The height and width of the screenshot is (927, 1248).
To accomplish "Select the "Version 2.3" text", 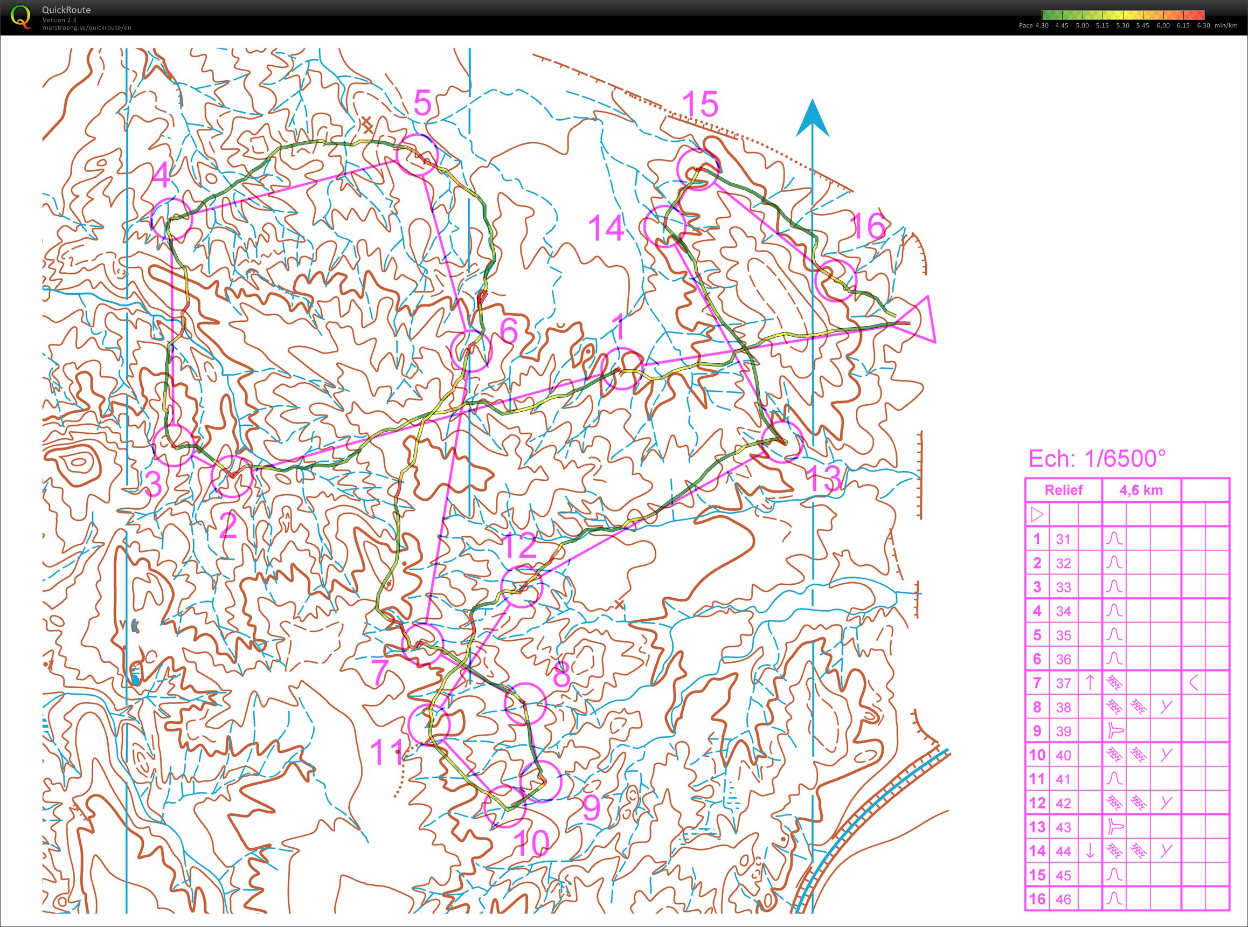I will [59, 19].
